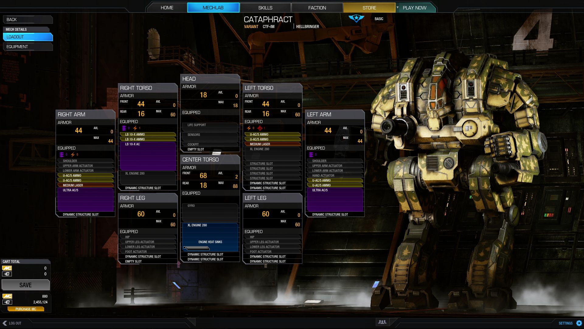Screen dimensions: 584x329
Task: Click the MC balance icon beside 880
Action: pyautogui.click(x=7, y=296)
